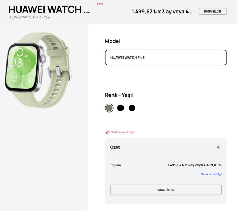Click the Model section heading

113,41
